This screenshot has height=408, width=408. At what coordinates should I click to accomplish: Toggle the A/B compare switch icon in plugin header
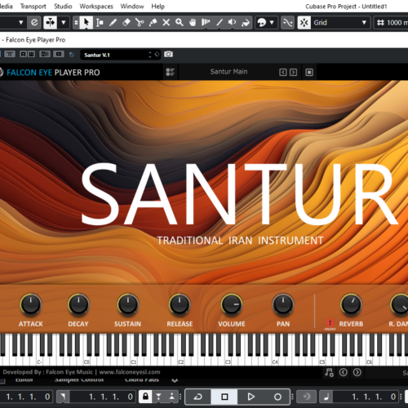point(45,54)
